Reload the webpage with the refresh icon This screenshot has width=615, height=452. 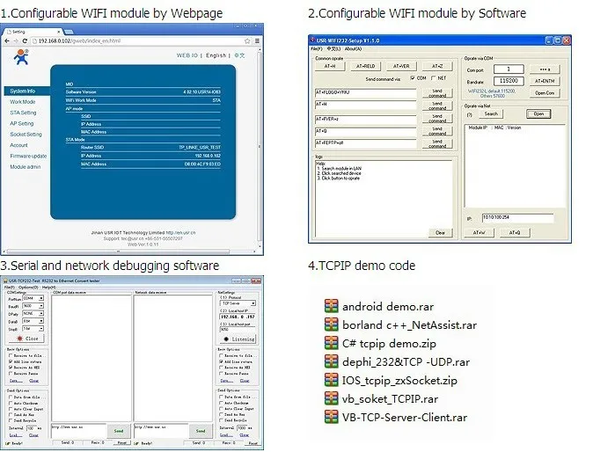[25, 40]
